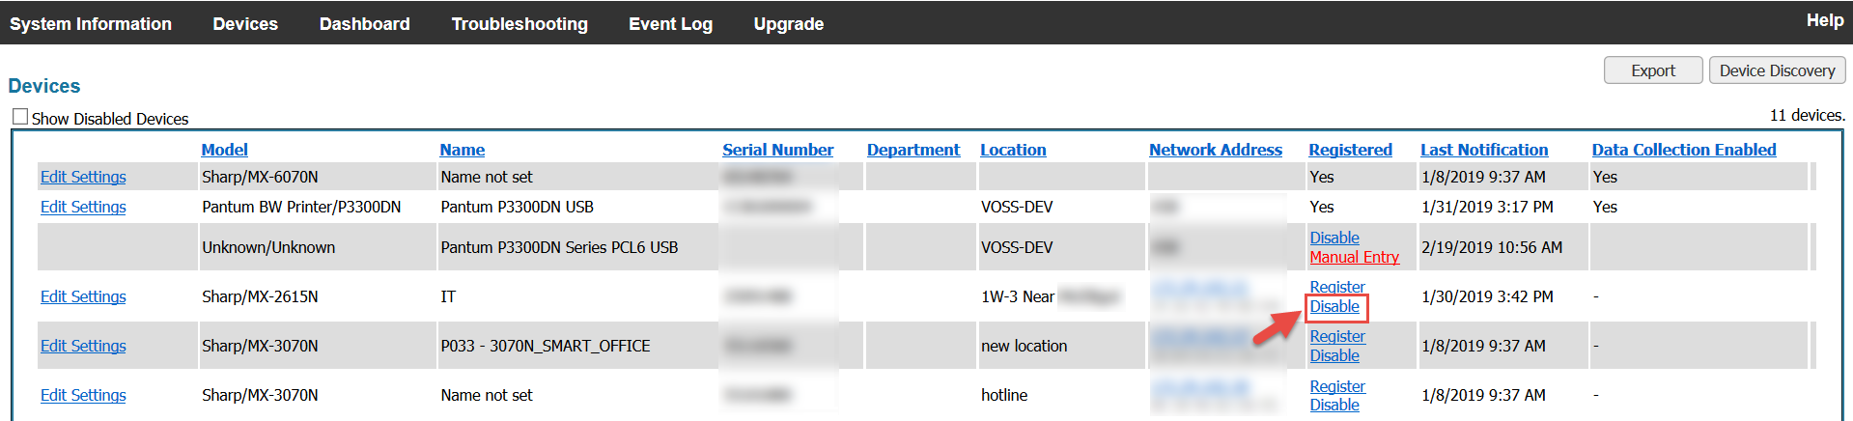Disable the highlighted Sharp/MX-2615N device

(x=1334, y=306)
